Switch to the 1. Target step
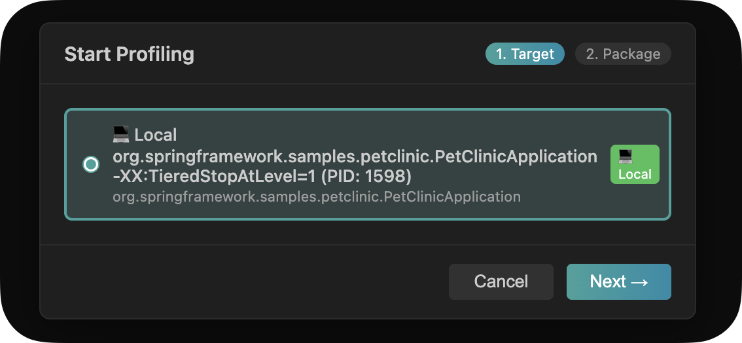Viewport: 742px width, 343px height. [x=525, y=54]
